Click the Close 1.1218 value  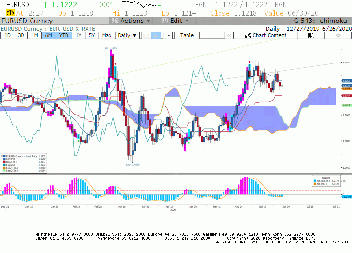point(233,13)
